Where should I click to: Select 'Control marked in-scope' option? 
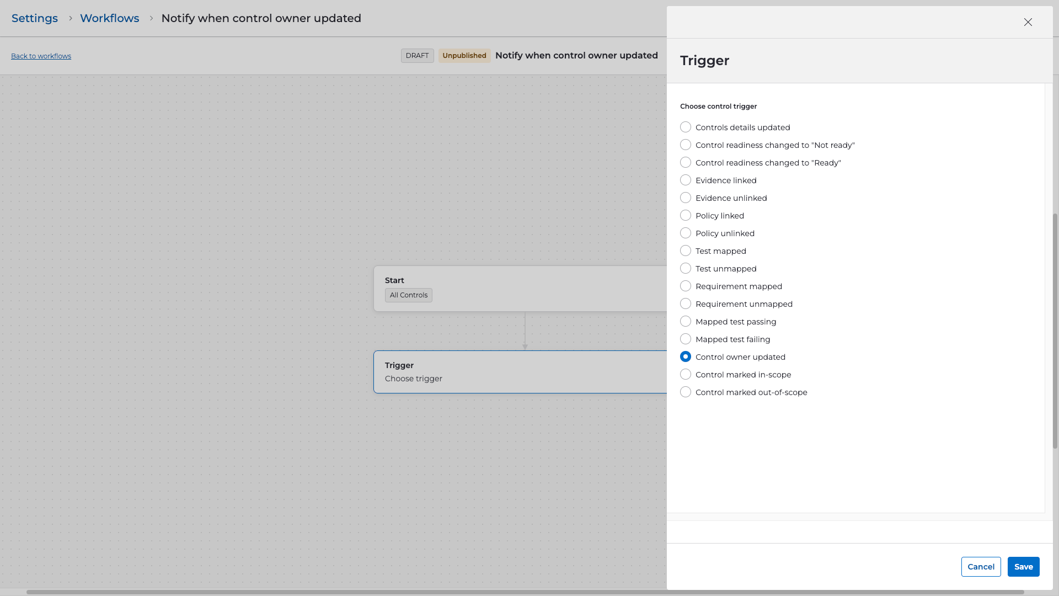click(686, 375)
